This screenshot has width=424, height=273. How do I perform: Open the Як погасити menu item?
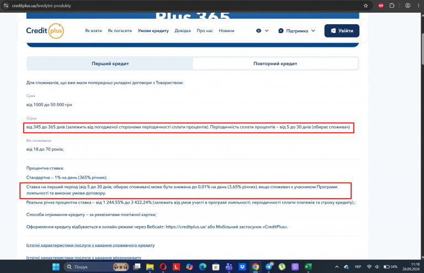coord(120,31)
